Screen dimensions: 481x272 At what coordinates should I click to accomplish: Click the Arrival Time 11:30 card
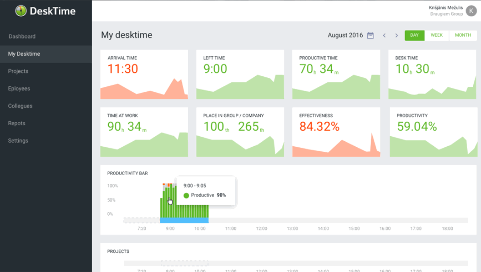click(144, 75)
